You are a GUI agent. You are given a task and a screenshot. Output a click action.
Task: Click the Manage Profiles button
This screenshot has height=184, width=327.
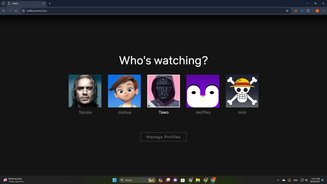click(x=163, y=137)
